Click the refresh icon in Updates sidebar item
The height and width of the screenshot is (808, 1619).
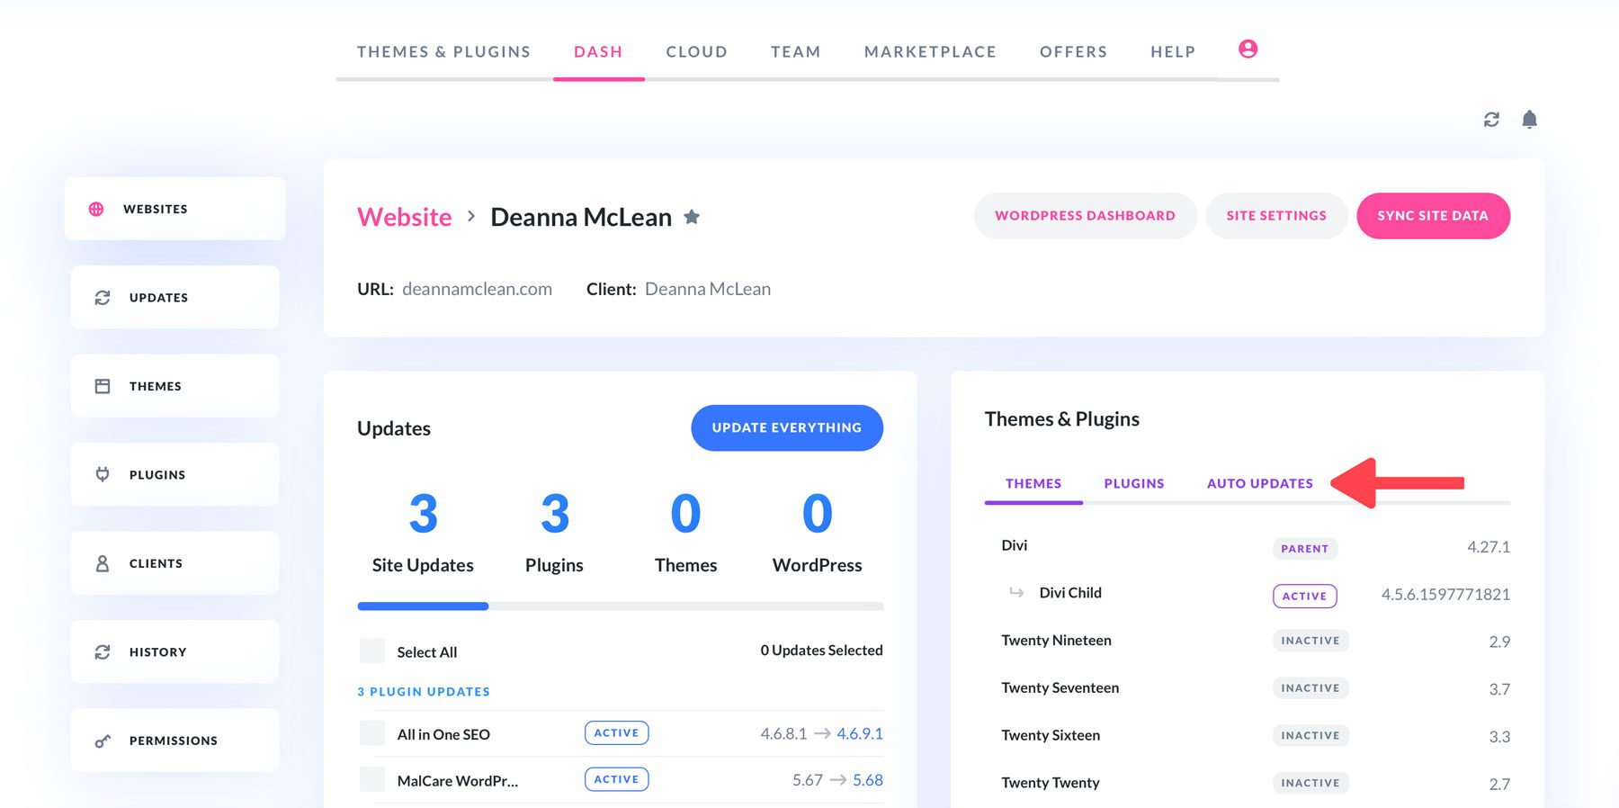pos(103,298)
